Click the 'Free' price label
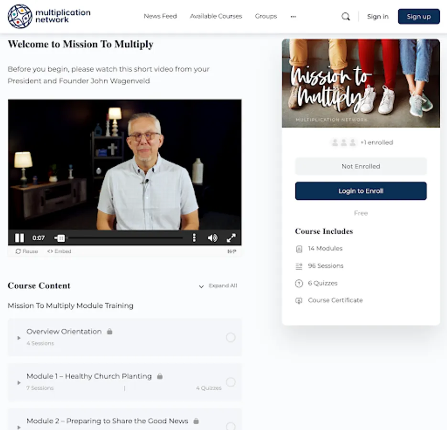 (x=360, y=213)
